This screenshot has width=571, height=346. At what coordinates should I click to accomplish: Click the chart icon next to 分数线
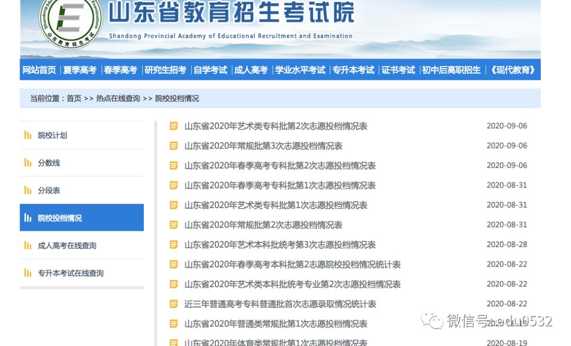(x=28, y=163)
